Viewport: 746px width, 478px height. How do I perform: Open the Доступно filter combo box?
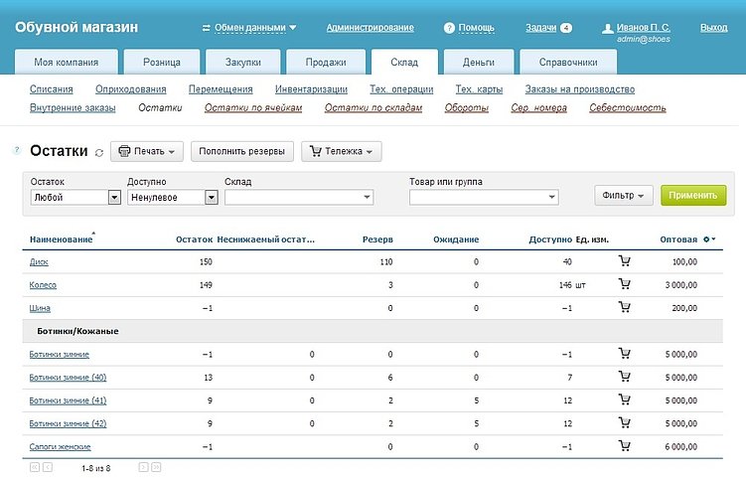(172, 198)
